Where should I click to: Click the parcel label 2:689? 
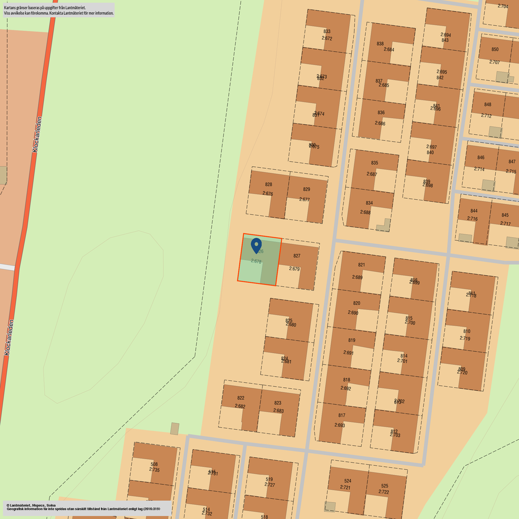(x=357, y=277)
